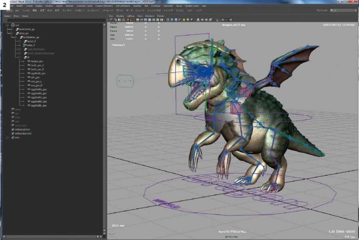359x240 pixels.
Task: Open the dropdown at the top-right corner
Action: pyautogui.click(x=343, y=11)
